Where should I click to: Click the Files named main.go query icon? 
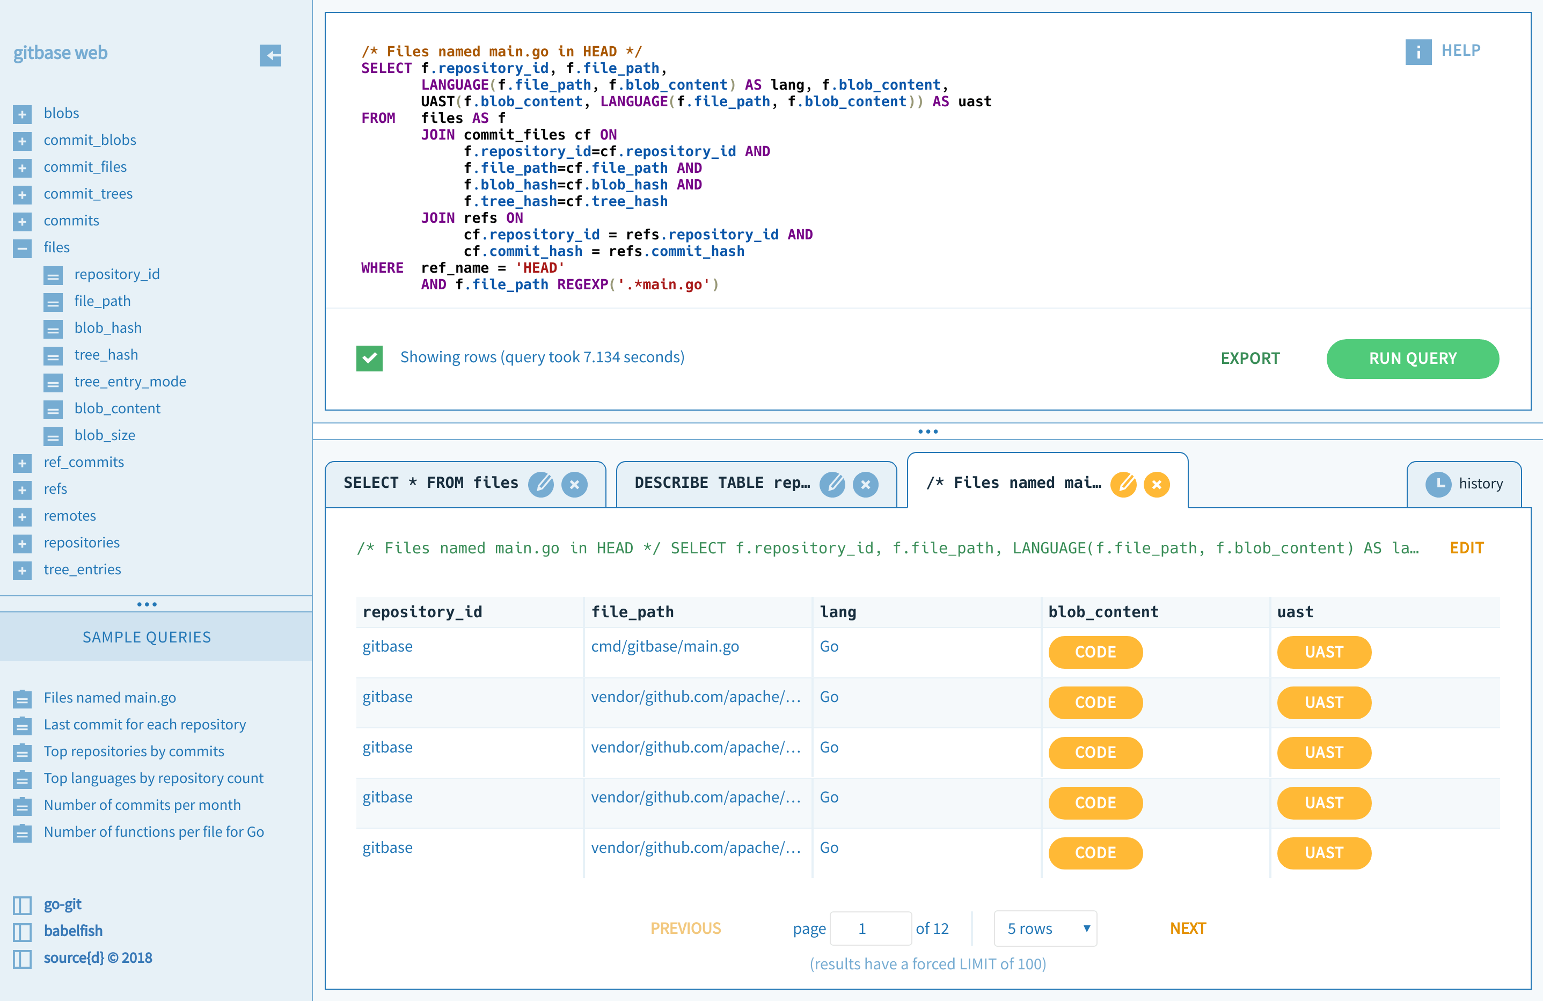click(22, 698)
